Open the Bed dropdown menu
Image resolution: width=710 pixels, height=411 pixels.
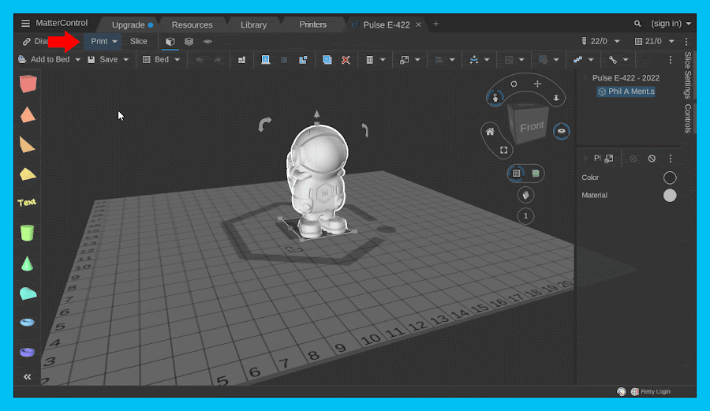point(177,60)
